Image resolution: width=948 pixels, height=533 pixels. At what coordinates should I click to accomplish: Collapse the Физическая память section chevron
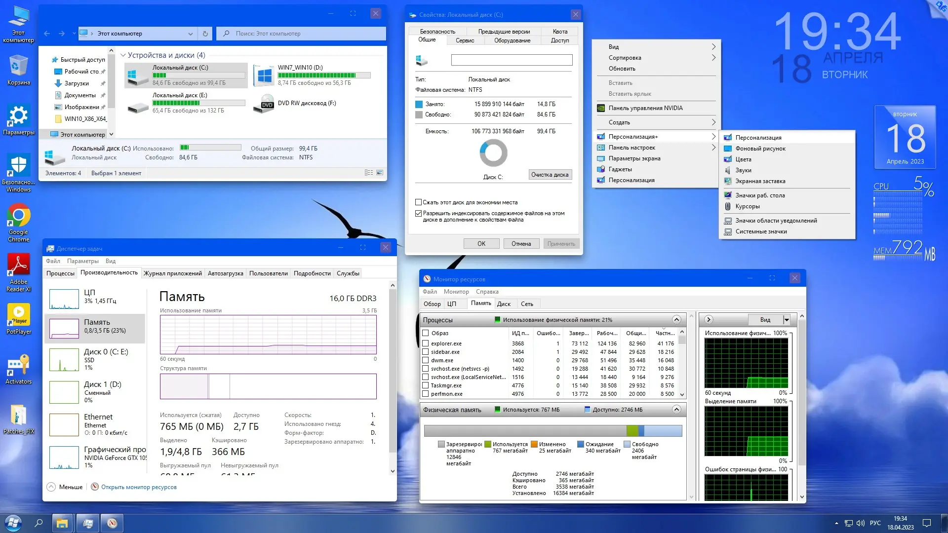click(x=676, y=410)
